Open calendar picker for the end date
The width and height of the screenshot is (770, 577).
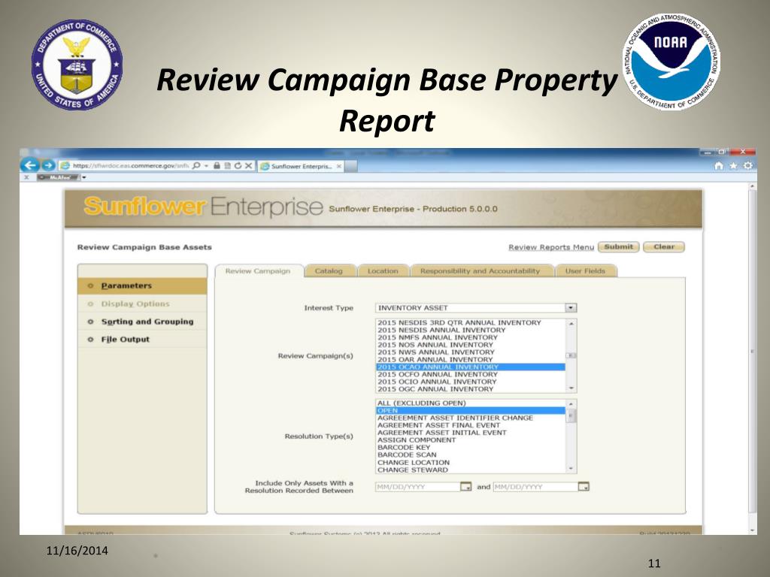(584, 487)
